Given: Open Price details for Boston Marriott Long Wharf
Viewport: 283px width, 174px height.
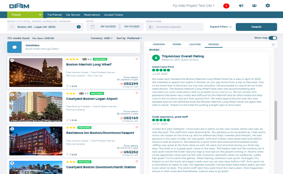Looking at the screenshot, I should [131, 78].
